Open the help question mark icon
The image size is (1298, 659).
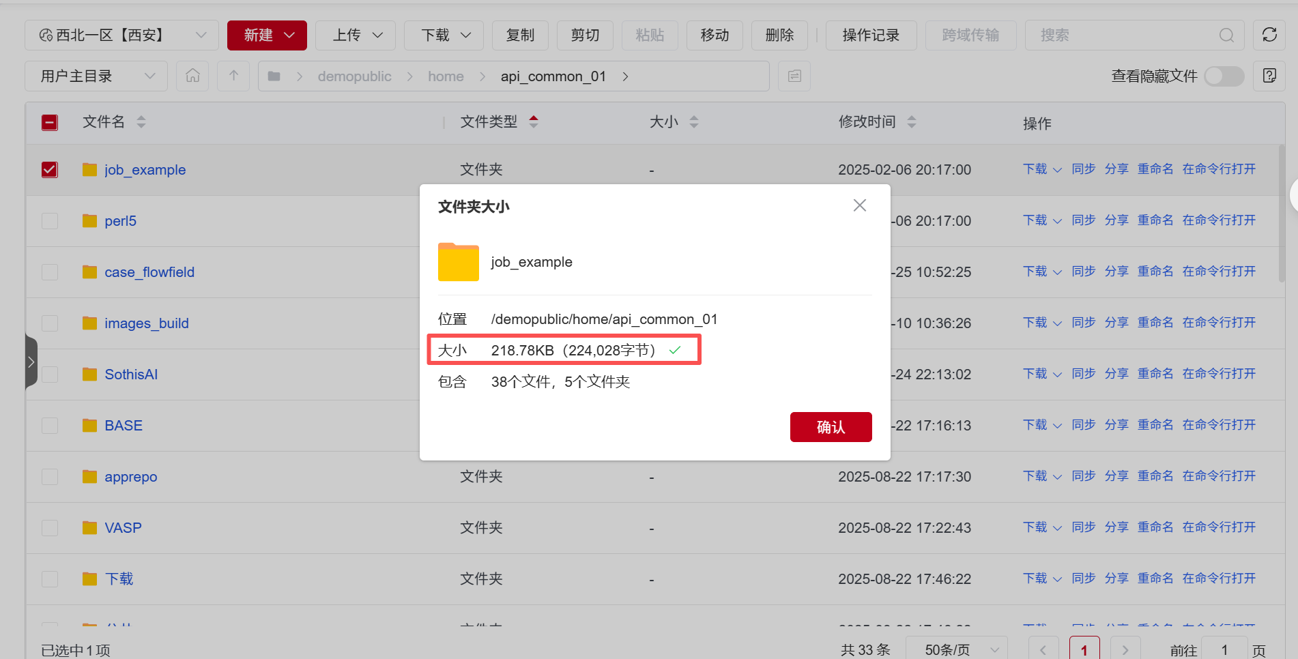tap(1269, 76)
